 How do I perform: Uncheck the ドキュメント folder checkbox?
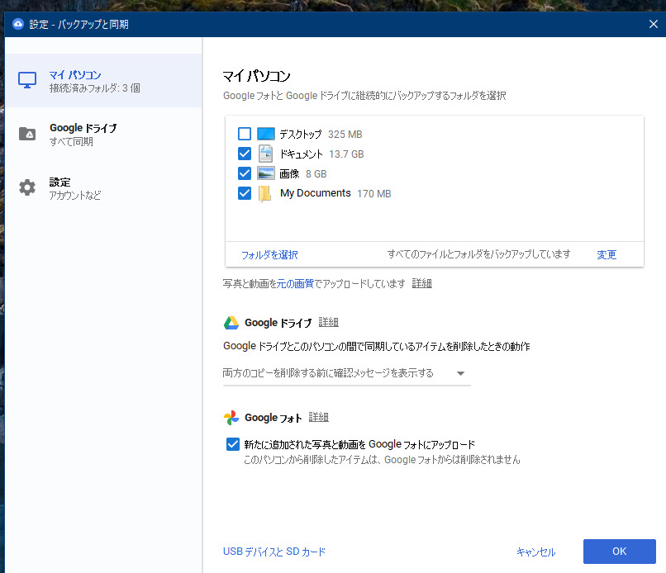pos(245,154)
